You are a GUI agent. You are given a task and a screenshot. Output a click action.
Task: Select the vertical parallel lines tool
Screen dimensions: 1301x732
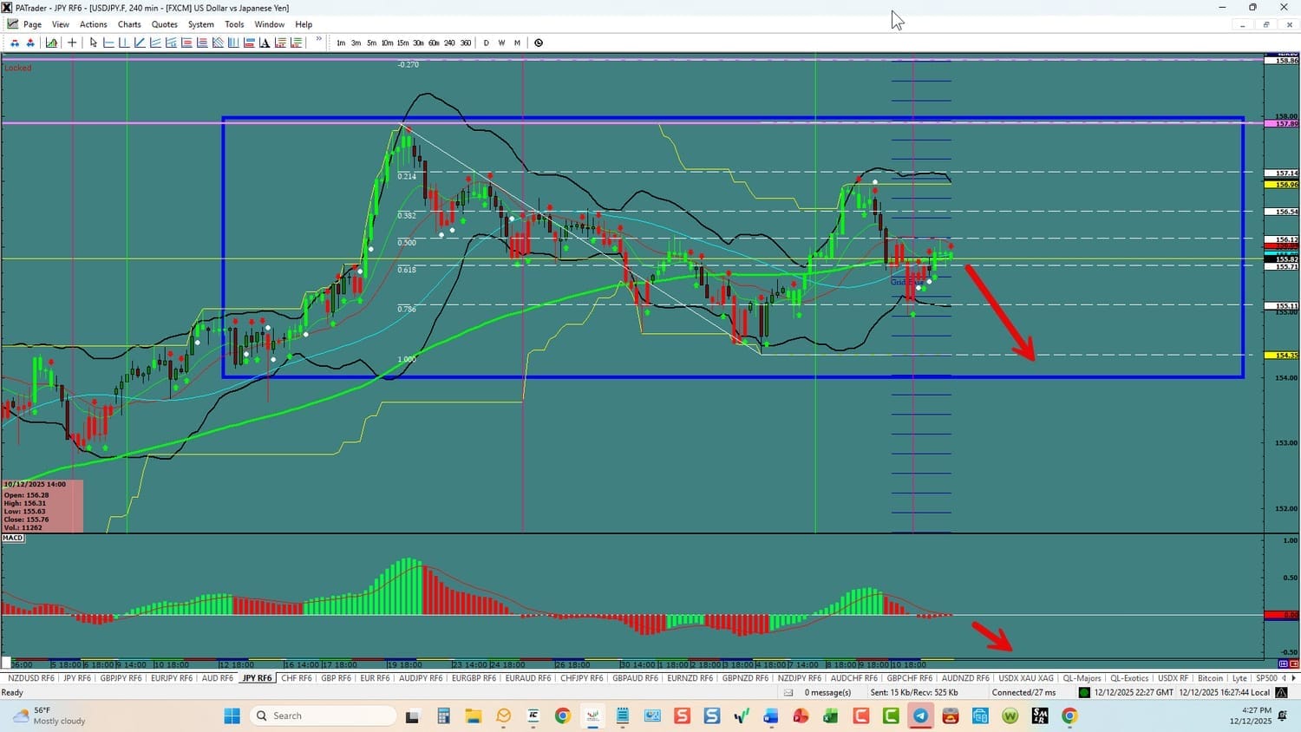coord(233,42)
